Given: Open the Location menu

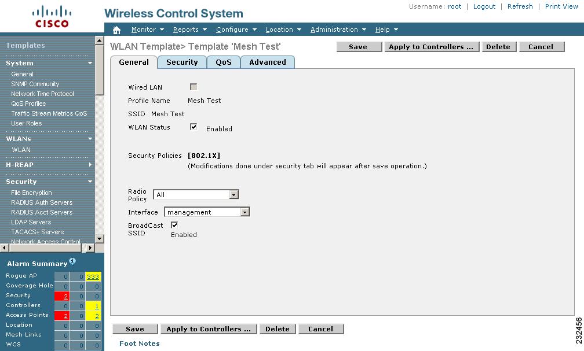Looking at the screenshot, I should pyautogui.click(x=283, y=29).
